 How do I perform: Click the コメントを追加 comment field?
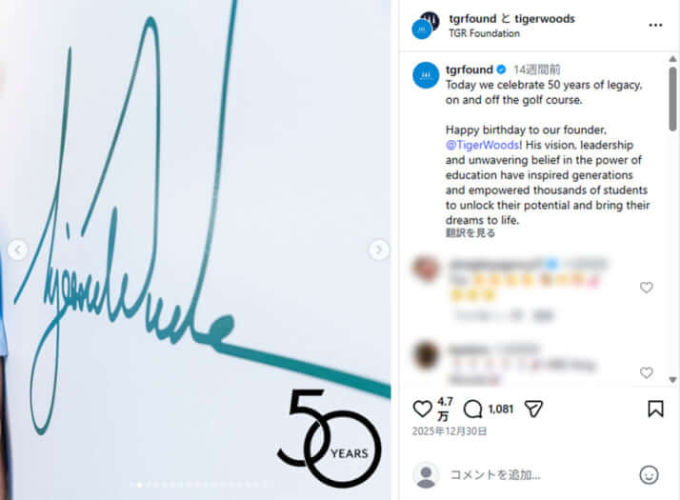pos(538,475)
